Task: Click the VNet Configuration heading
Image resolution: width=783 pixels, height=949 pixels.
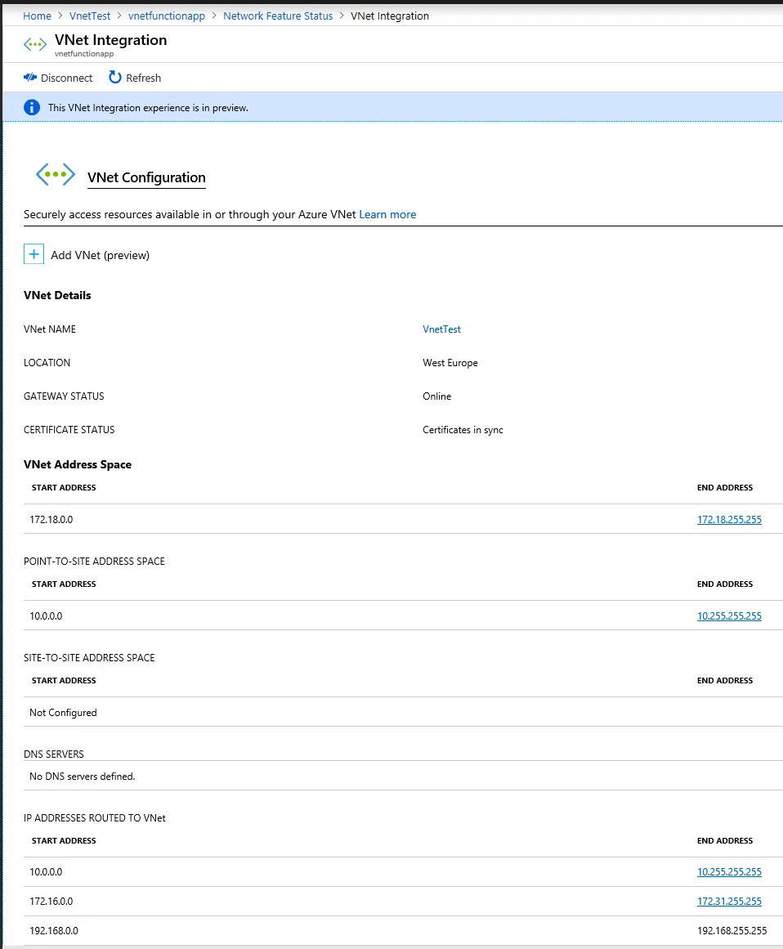Action: click(x=146, y=177)
